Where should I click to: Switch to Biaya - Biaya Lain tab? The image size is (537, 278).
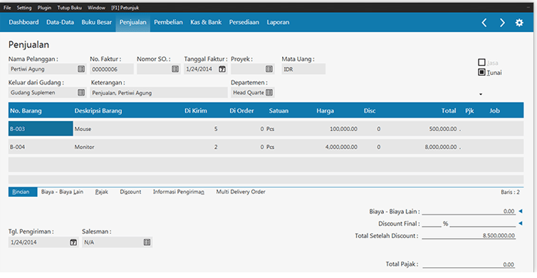pos(62,192)
